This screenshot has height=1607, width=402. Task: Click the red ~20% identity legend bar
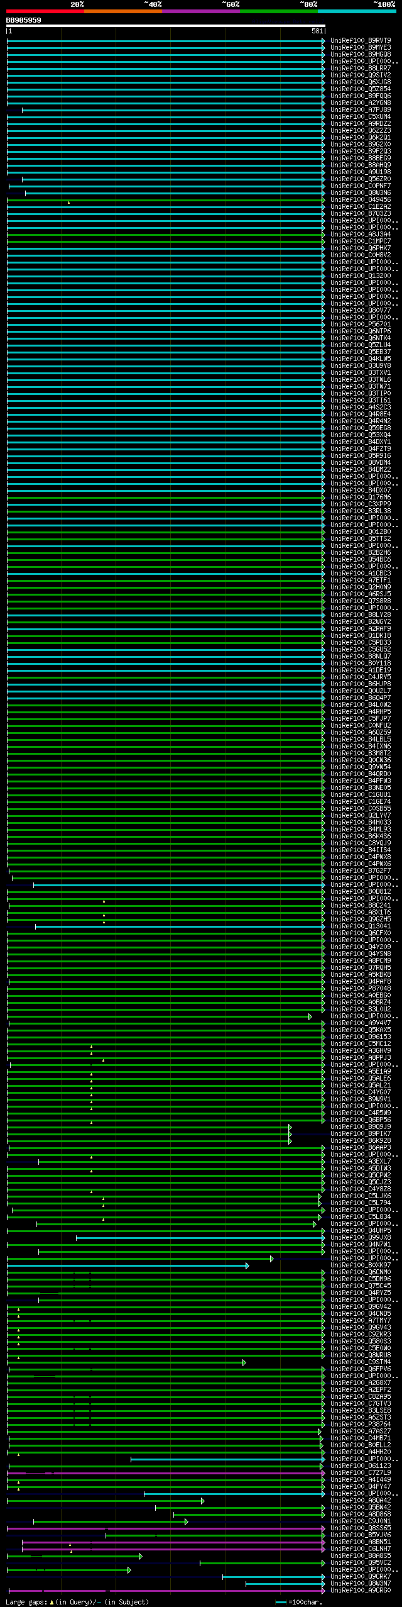pyautogui.click(x=45, y=11)
